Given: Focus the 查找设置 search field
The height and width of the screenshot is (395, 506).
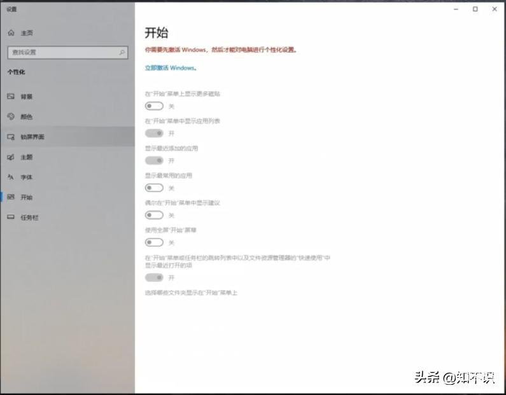Looking at the screenshot, I should click(x=67, y=52).
